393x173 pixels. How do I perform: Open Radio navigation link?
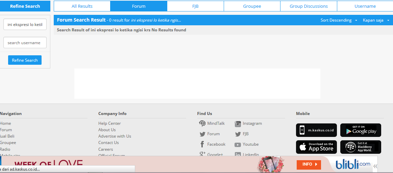5,149
